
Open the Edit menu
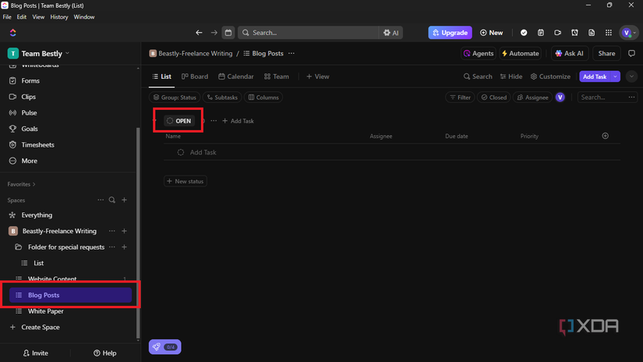coord(21,17)
